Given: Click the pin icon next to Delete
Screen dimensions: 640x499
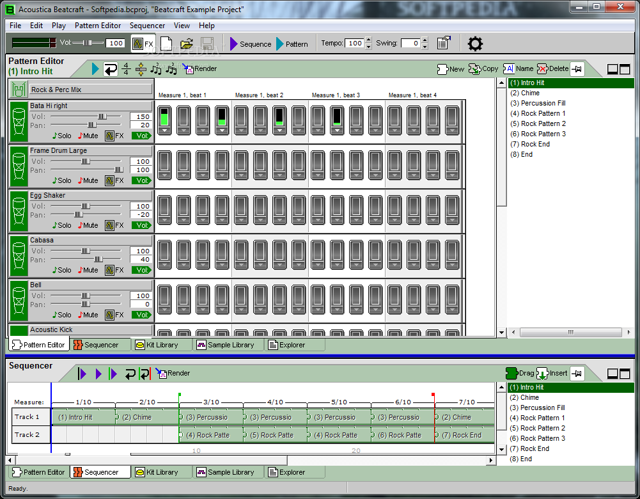Looking at the screenshot, I should [x=577, y=69].
